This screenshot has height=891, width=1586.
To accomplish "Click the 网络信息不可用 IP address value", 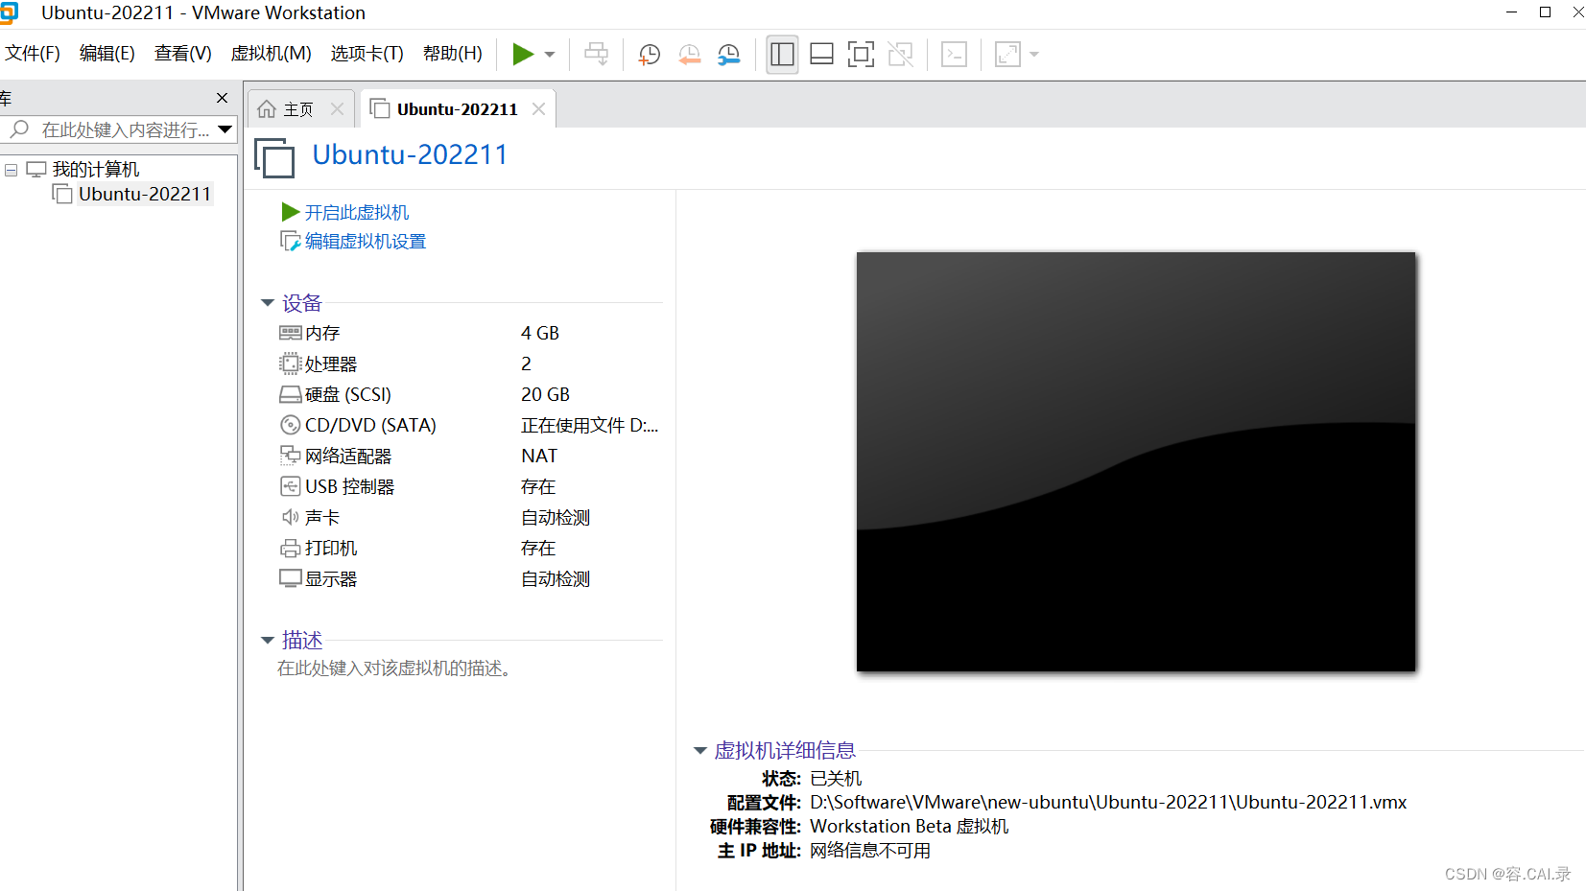I will pyautogui.click(x=870, y=851).
